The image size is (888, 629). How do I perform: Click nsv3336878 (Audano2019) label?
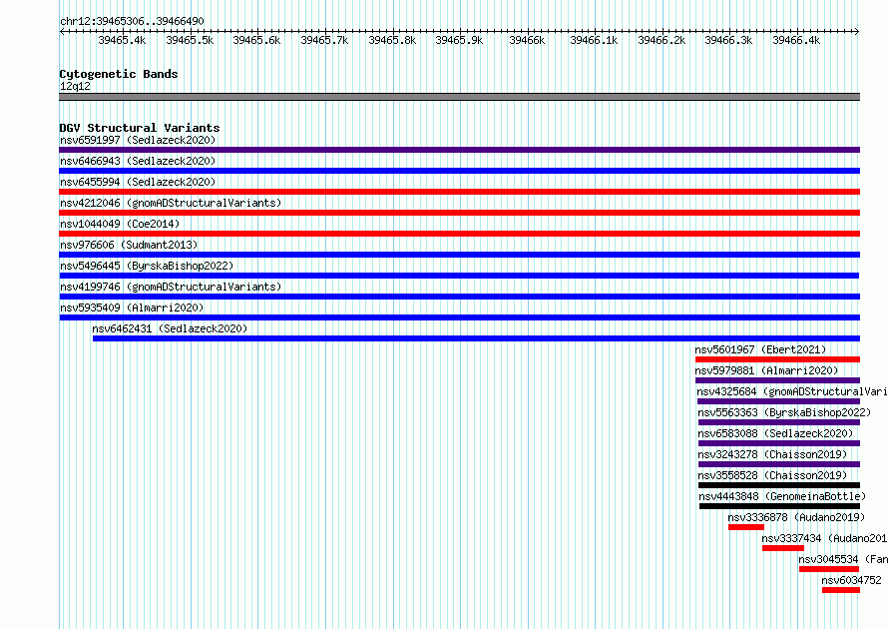[x=796, y=517]
